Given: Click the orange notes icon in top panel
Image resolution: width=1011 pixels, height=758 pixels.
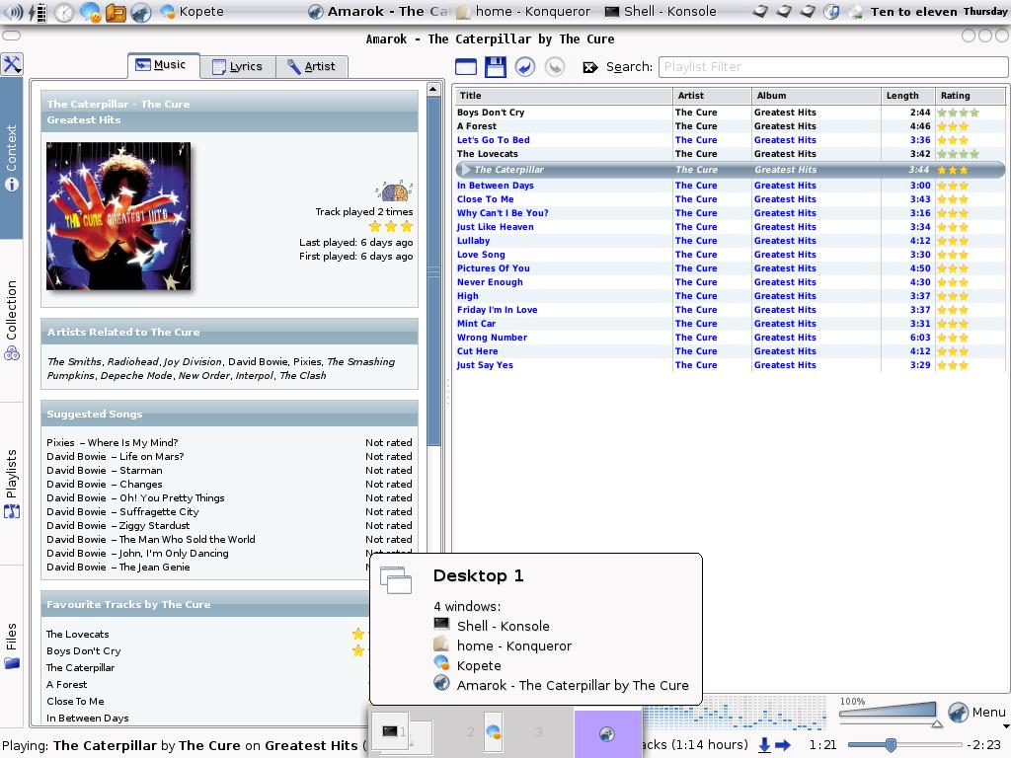Looking at the screenshot, I should coord(116,12).
